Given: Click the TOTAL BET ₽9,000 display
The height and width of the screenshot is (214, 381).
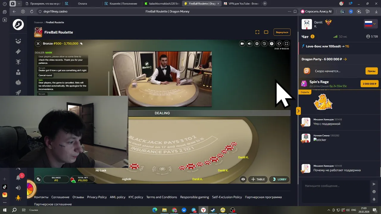Looking at the screenshot, I should (82, 179).
